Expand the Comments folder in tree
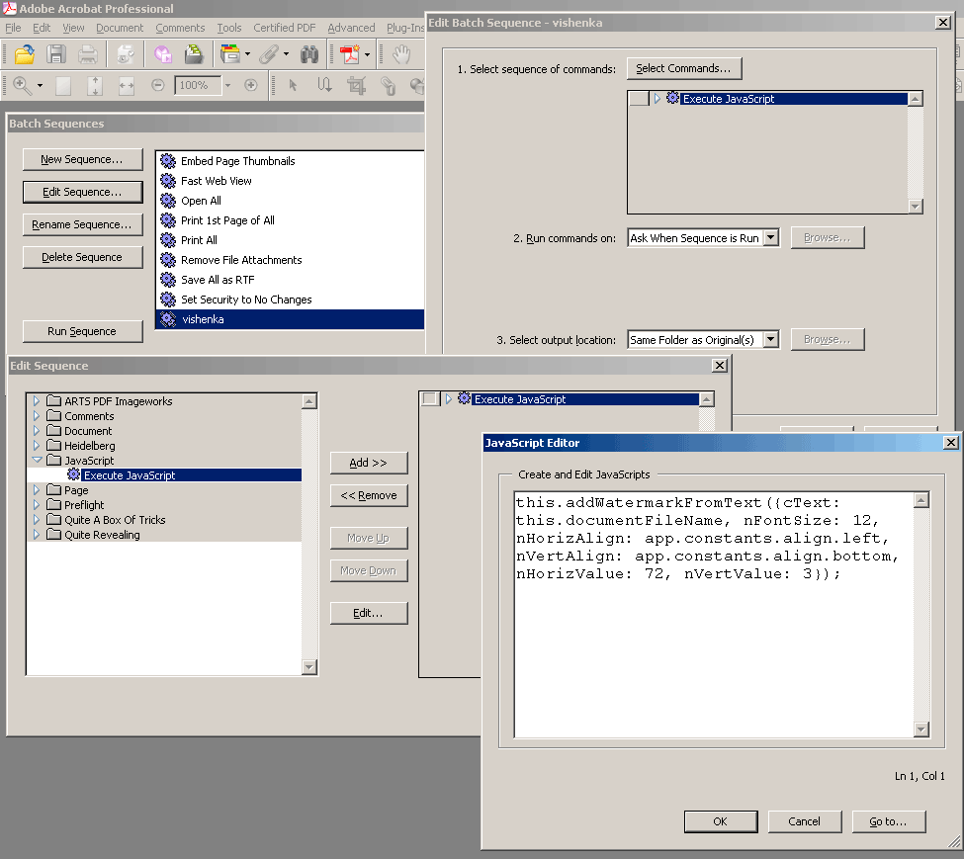964x859 pixels. (x=37, y=416)
